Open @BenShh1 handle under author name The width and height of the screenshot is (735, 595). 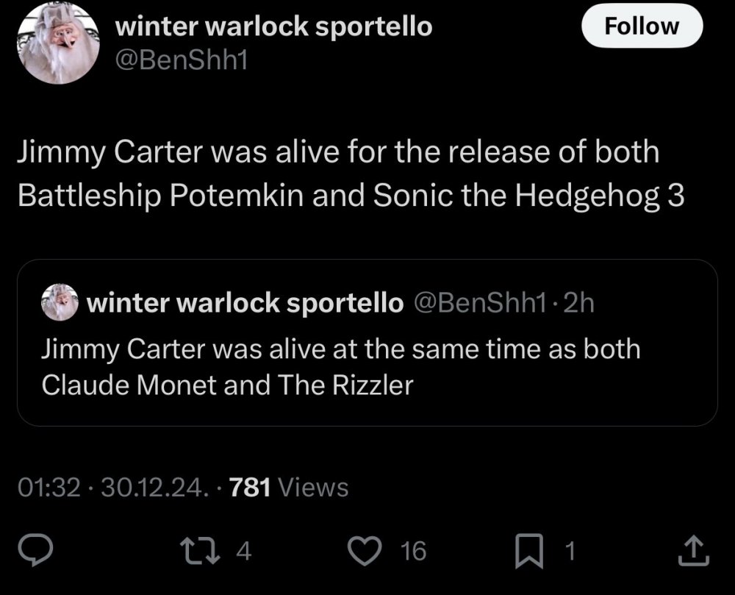[181, 60]
